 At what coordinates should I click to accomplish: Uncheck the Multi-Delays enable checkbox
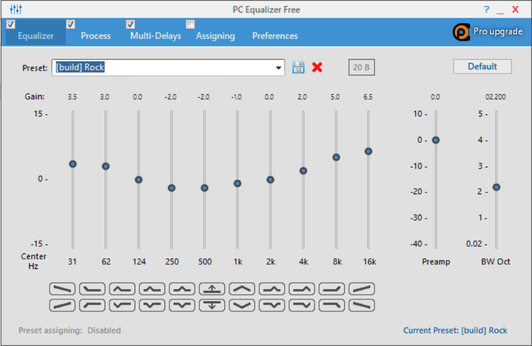pyautogui.click(x=130, y=25)
